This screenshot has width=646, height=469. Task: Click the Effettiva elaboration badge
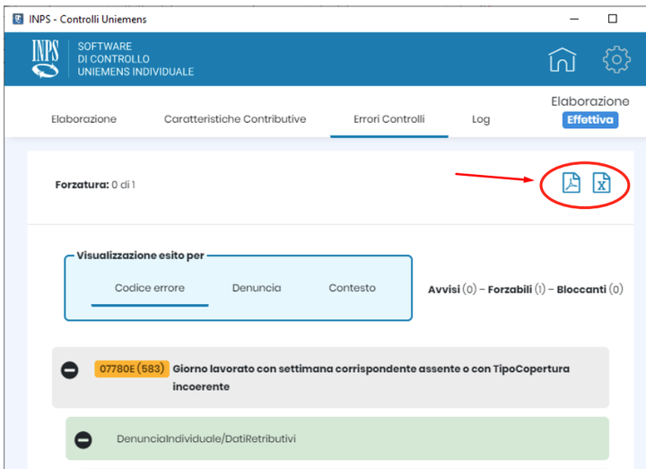click(x=589, y=119)
